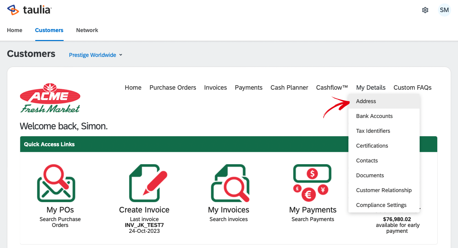Open the Cash Planner menu

point(289,88)
